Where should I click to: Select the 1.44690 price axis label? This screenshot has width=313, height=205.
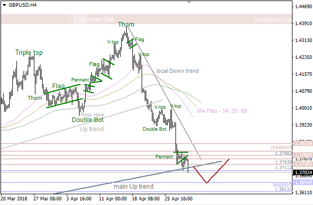pyautogui.click(x=301, y=6)
